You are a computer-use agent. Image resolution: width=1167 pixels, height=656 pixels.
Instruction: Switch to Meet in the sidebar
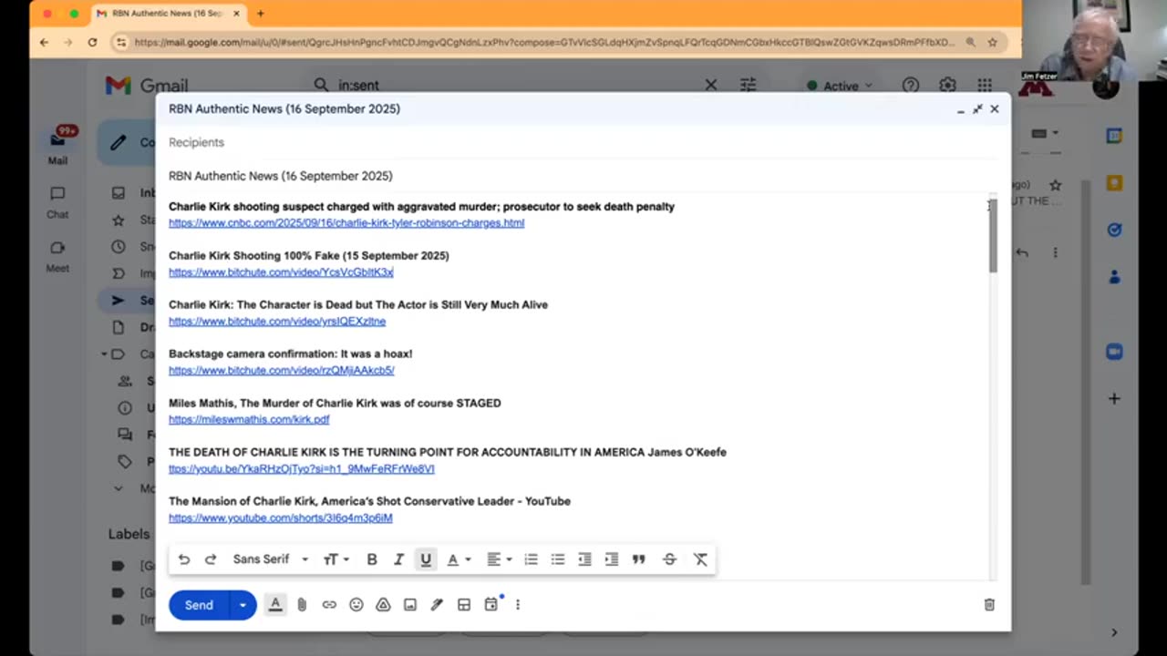coord(57,257)
